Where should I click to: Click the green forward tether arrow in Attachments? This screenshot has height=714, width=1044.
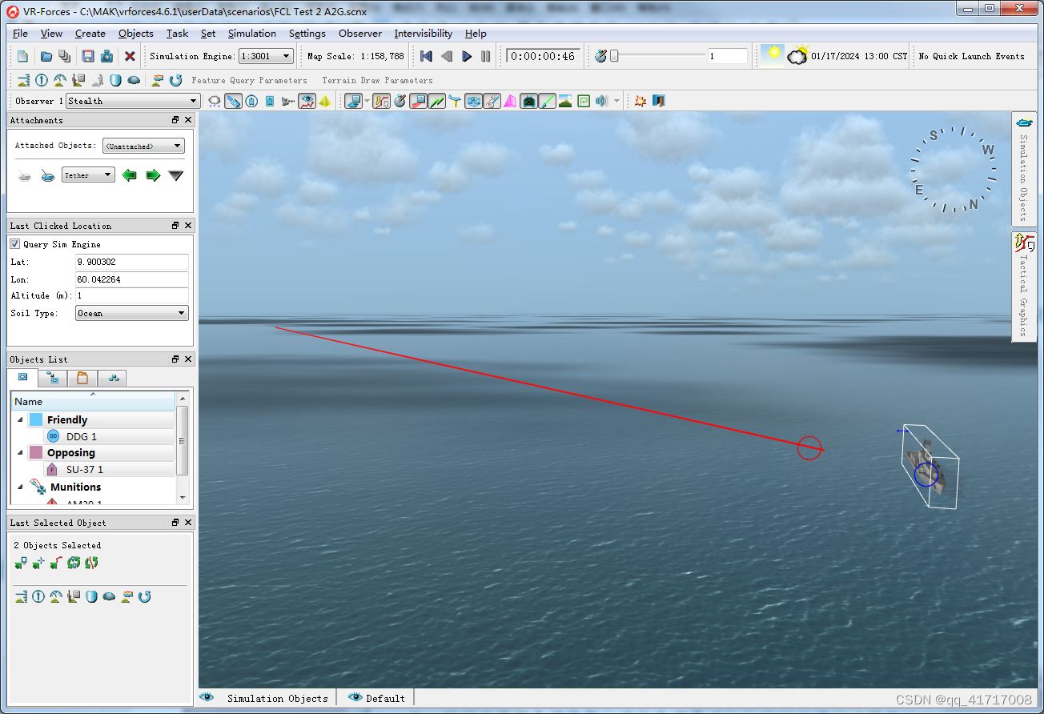tap(153, 174)
